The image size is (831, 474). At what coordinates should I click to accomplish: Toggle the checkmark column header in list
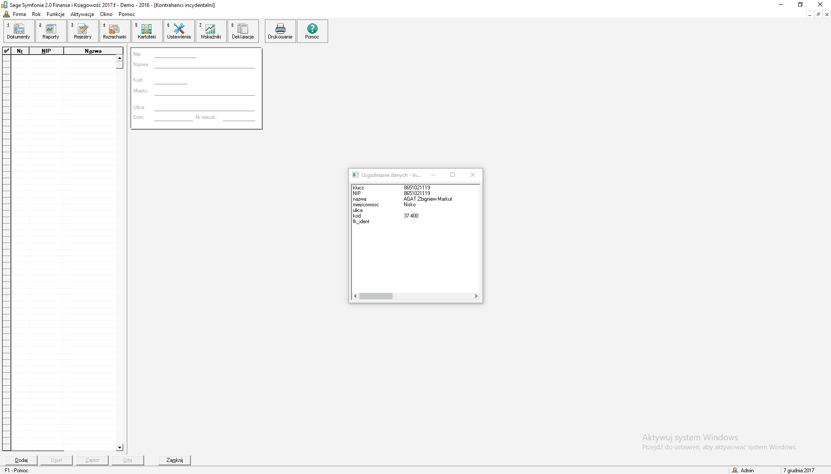coord(6,51)
